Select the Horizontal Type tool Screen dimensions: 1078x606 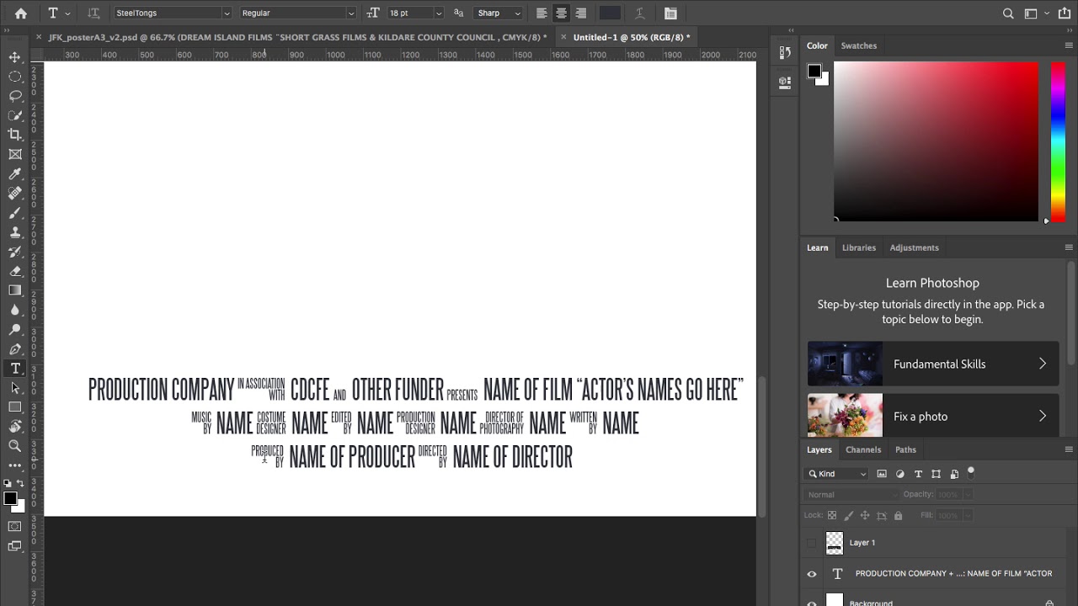[x=15, y=369]
